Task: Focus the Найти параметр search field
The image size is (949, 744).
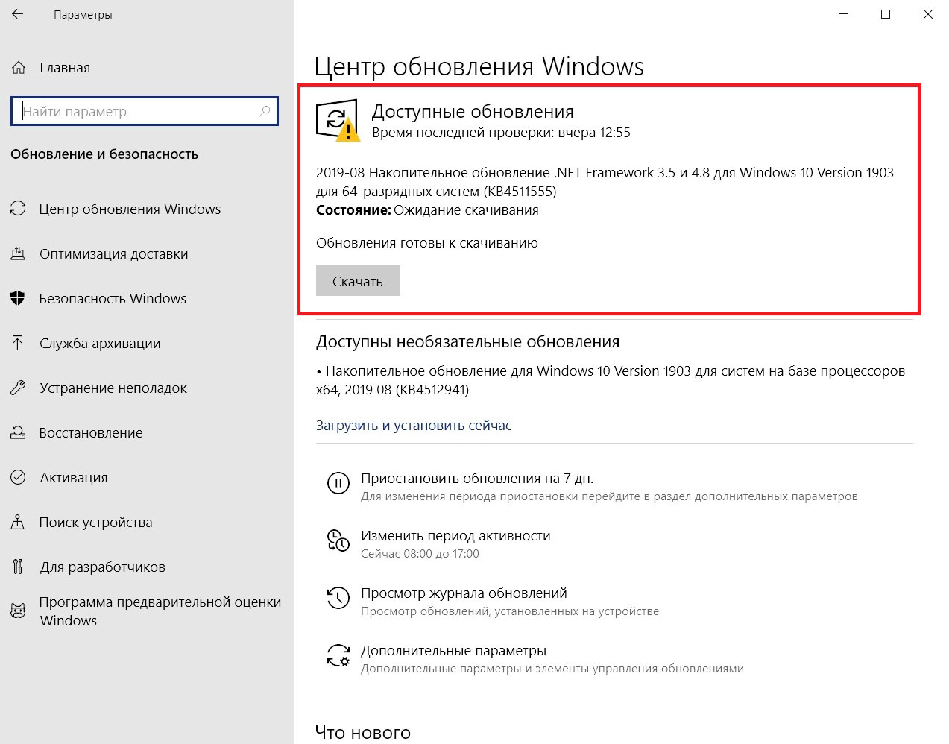Action: pos(145,112)
